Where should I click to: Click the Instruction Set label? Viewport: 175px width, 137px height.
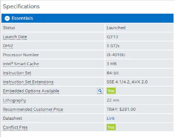(x=17, y=73)
